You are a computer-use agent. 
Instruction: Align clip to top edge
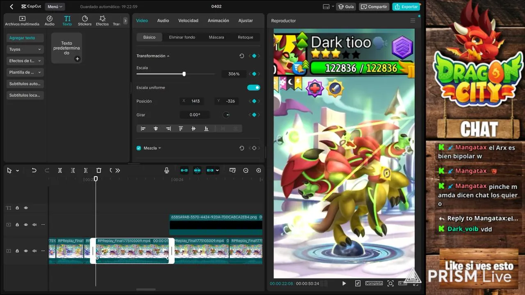pyautogui.click(x=181, y=129)
